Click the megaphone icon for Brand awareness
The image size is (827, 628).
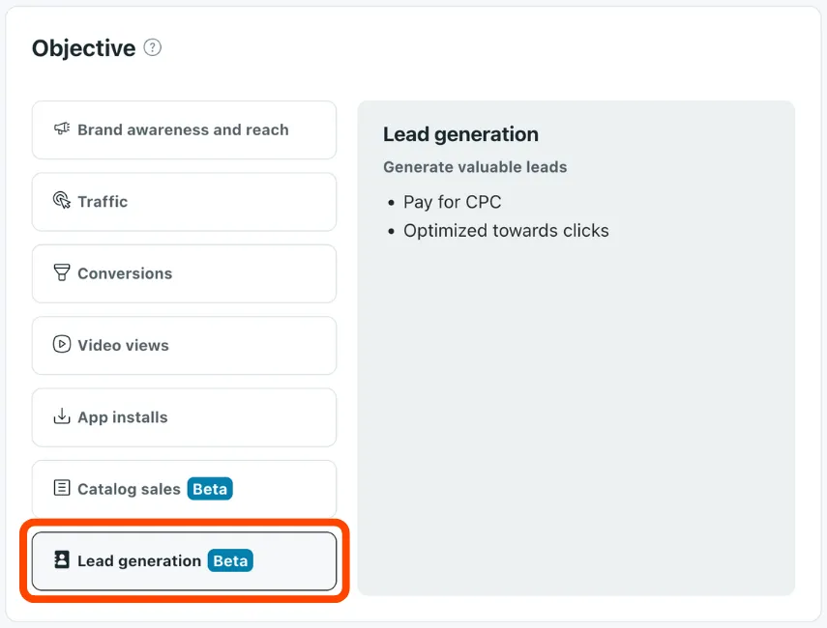pyautogui.click(x=62, y=128)
